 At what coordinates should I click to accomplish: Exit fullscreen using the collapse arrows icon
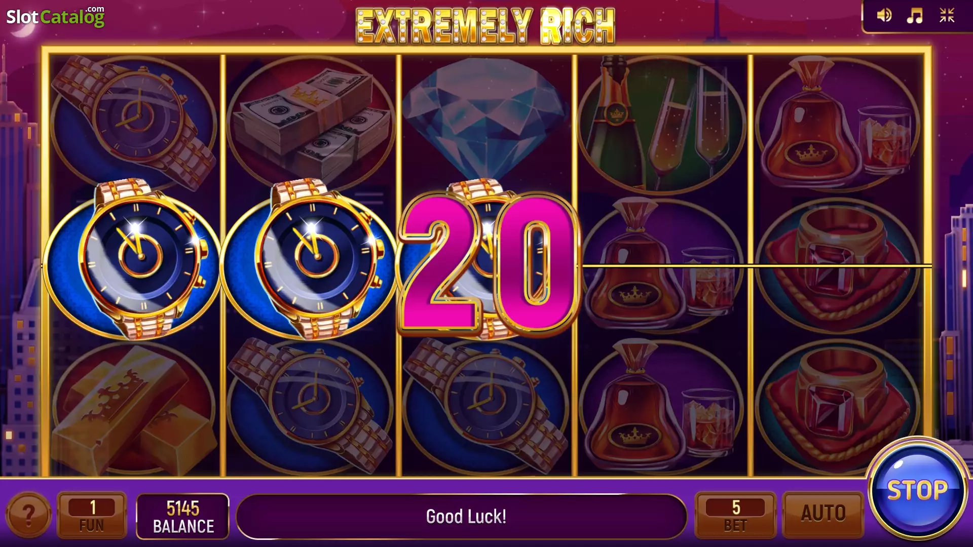[947, 16]
